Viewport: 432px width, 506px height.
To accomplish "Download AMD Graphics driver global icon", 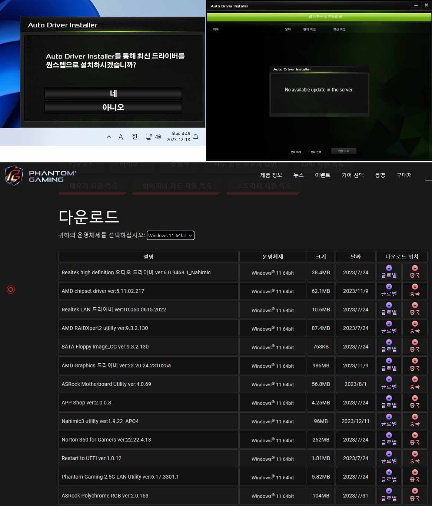I will (389, 361).
